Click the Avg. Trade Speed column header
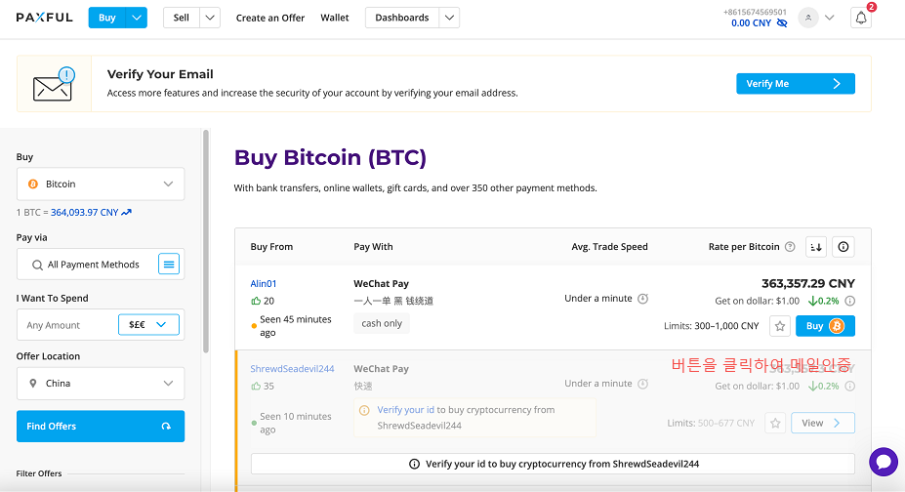Image resolution: width=905 pixels, height=492 pixels. [x=609, y=247]
